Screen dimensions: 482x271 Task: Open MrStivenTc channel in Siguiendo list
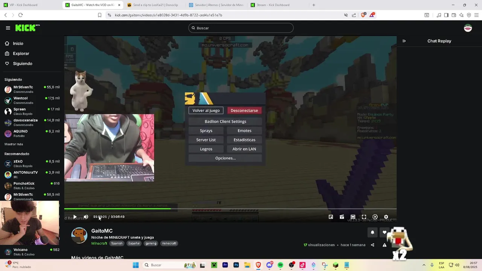(32, 89)
